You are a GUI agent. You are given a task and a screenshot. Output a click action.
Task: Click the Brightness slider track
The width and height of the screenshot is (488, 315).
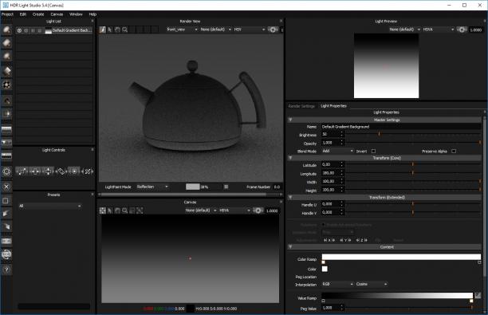click(x=413, y=134)
